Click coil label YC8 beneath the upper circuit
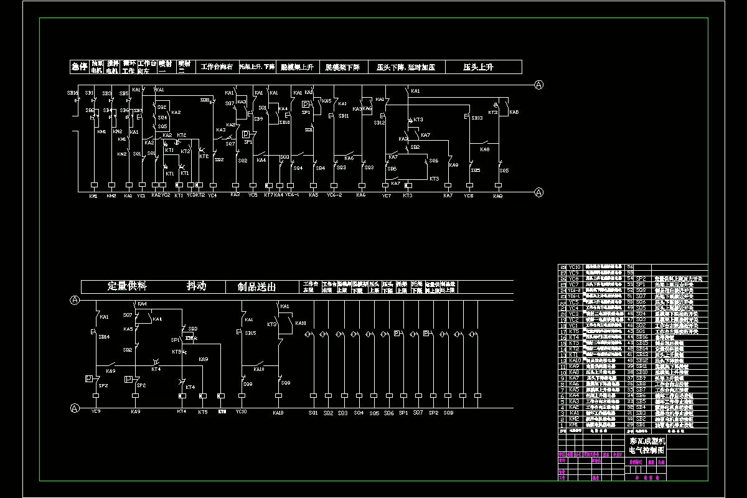The image size is (747, 498). point(468,195)
